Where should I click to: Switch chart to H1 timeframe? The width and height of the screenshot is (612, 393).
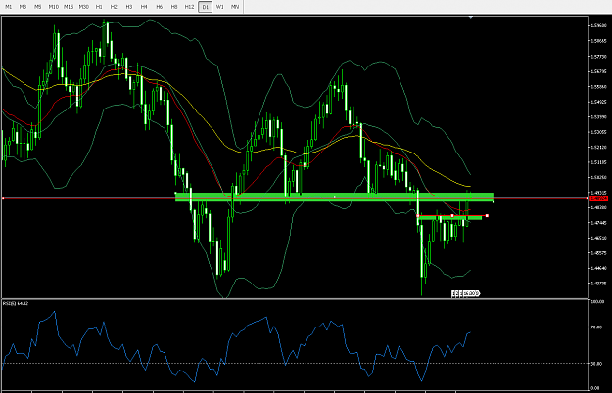[x=99, y=7]
